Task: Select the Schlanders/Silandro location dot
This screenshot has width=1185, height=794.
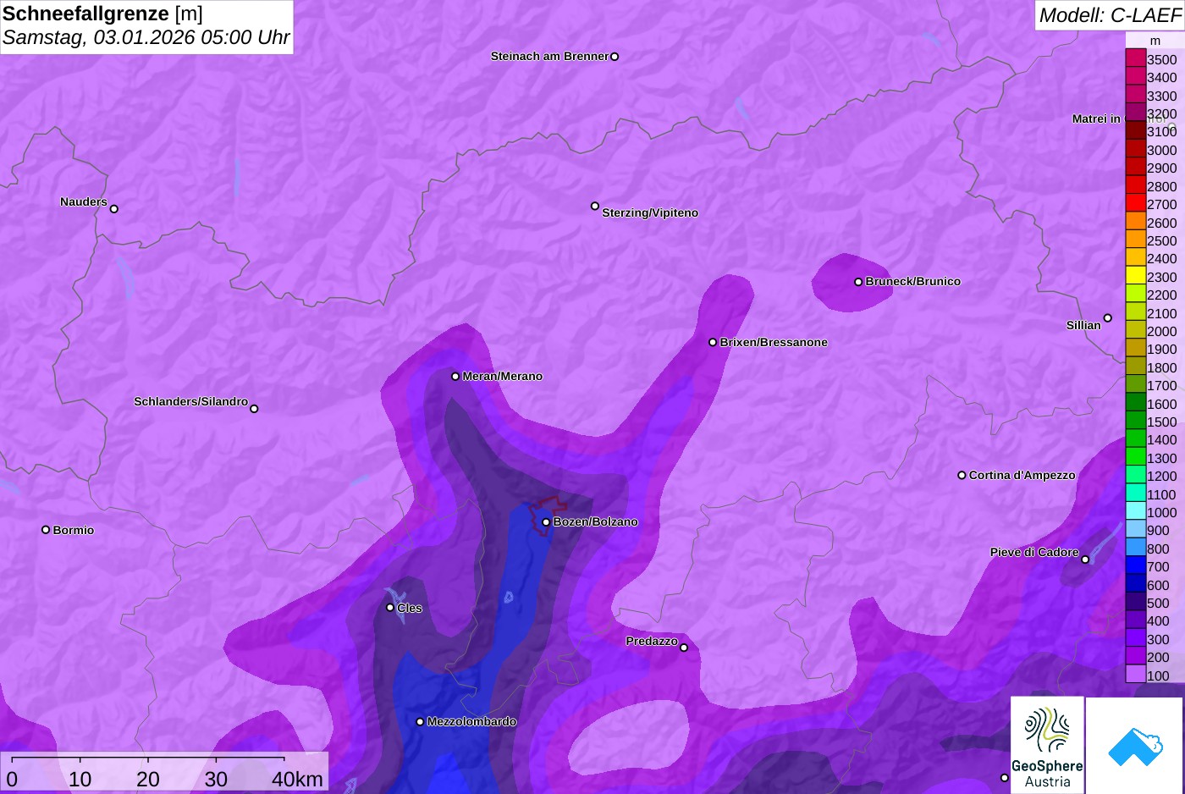Action: click(x=254, y=409)
